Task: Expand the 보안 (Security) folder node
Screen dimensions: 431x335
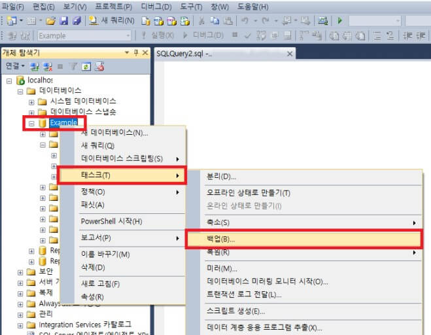Action: click(x=21, y=271)
